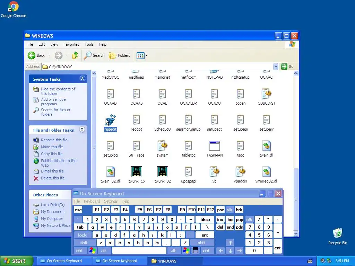Click the Go button beside address bar
The image size is (355, 266).
coord(287,66)
